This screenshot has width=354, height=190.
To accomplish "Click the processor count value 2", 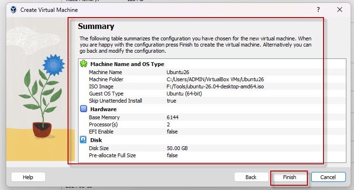I will pyautogui.click(x=168, y=124).
